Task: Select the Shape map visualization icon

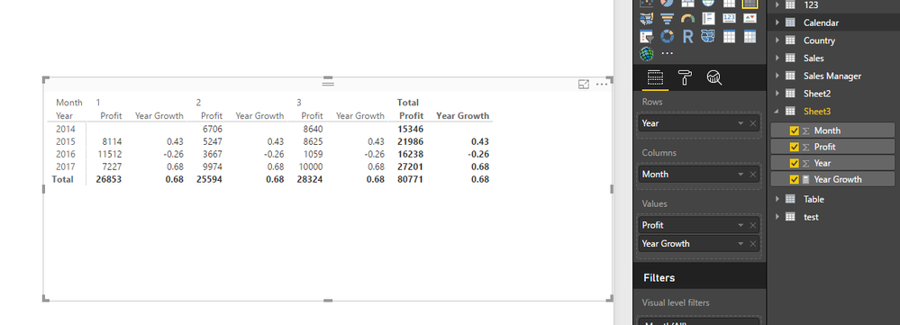Action: point(708,37)
